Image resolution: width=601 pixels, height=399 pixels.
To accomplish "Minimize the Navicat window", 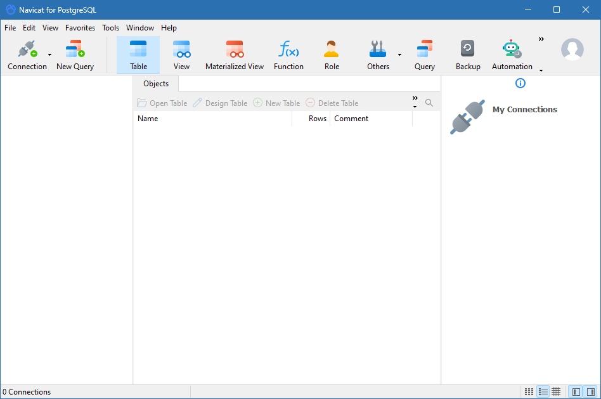I will (x=528, y=10).
